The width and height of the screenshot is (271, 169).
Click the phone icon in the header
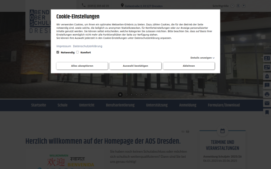click(x=84, y=5)
